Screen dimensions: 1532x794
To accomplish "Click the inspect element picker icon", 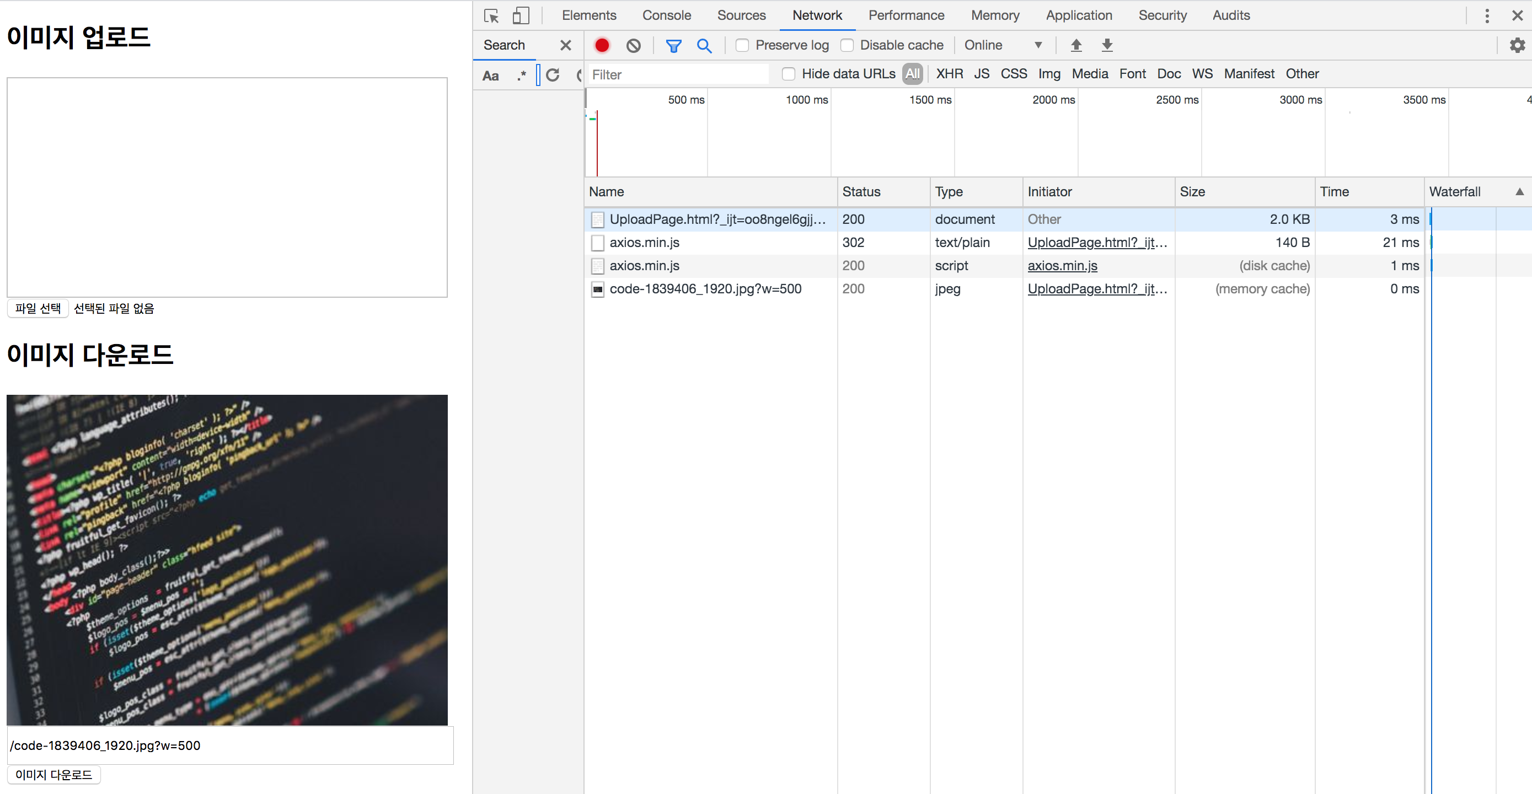I will [491, 15].
